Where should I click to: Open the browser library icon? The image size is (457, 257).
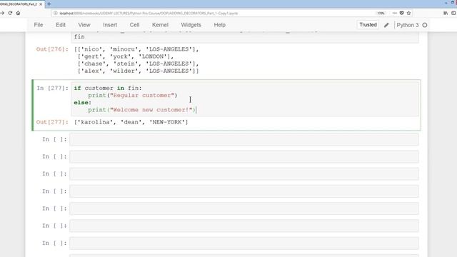(x=446, y=13)
